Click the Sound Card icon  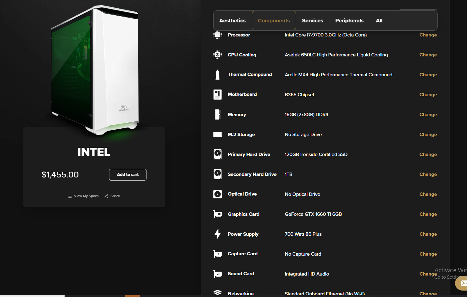(218, 274)
